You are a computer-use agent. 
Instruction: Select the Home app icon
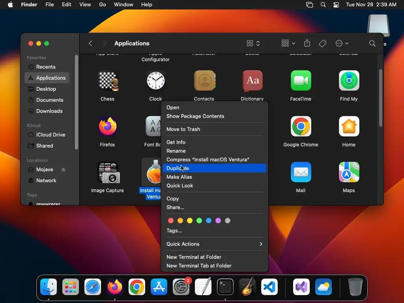(349, 126)
